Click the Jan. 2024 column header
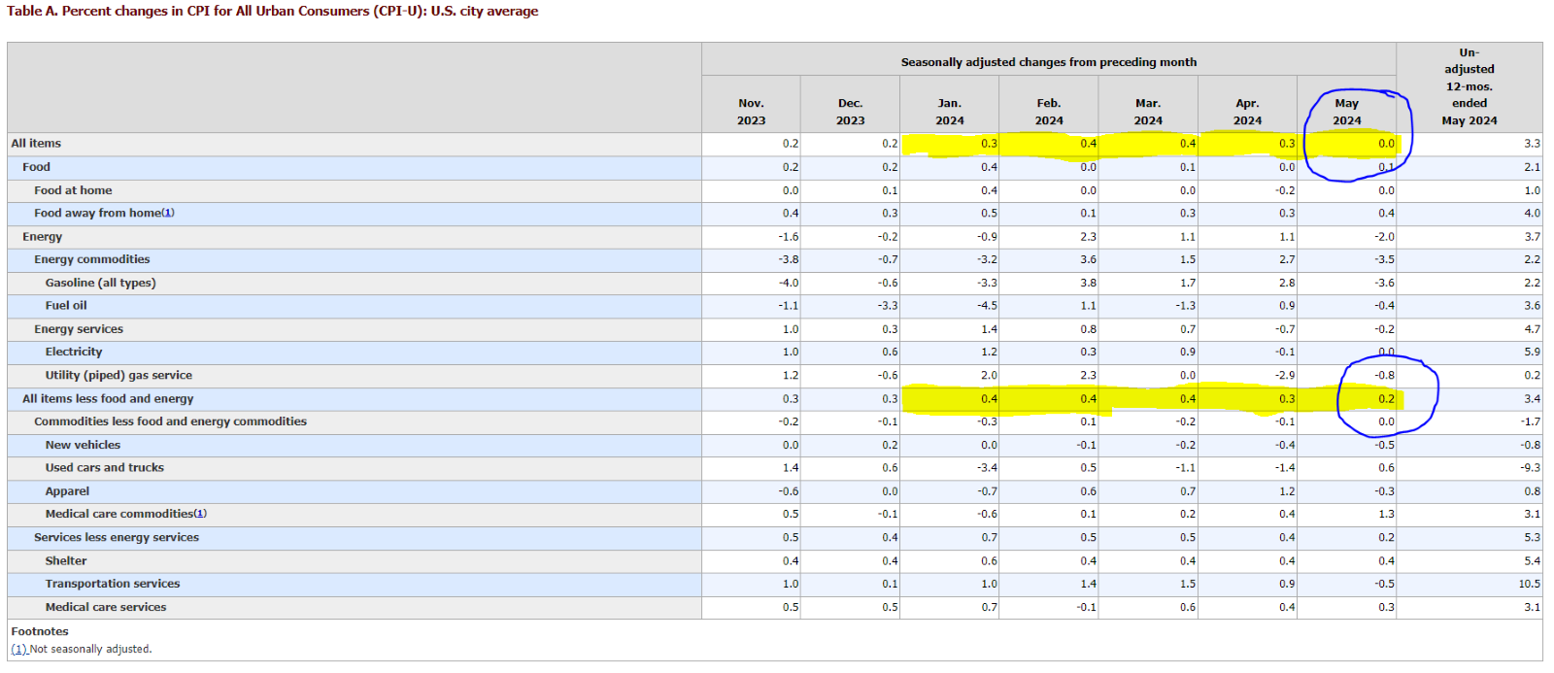This screenshot has width=1554, height=673. click(949, 112)
